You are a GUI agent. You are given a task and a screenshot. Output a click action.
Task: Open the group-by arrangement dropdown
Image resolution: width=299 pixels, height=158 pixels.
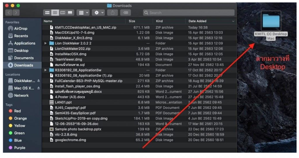point(83,13)
